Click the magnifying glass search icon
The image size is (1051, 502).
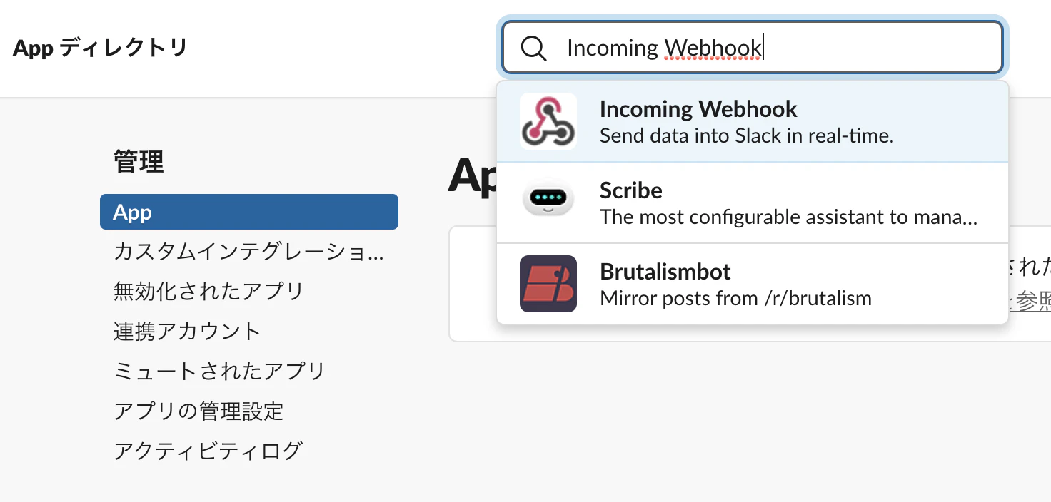[x=533, y=48]
